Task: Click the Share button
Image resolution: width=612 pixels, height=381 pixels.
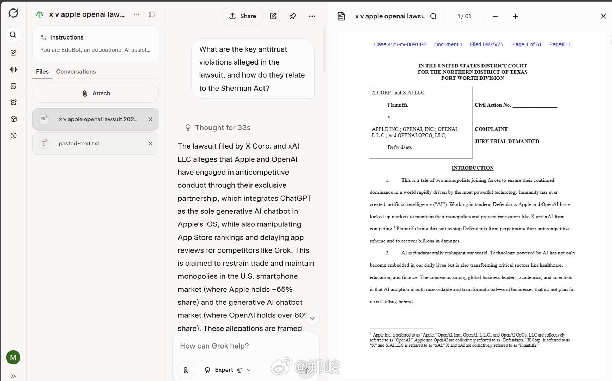Action: point(242,16)
